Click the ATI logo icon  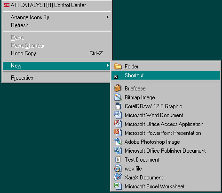[x=7, y=5]
